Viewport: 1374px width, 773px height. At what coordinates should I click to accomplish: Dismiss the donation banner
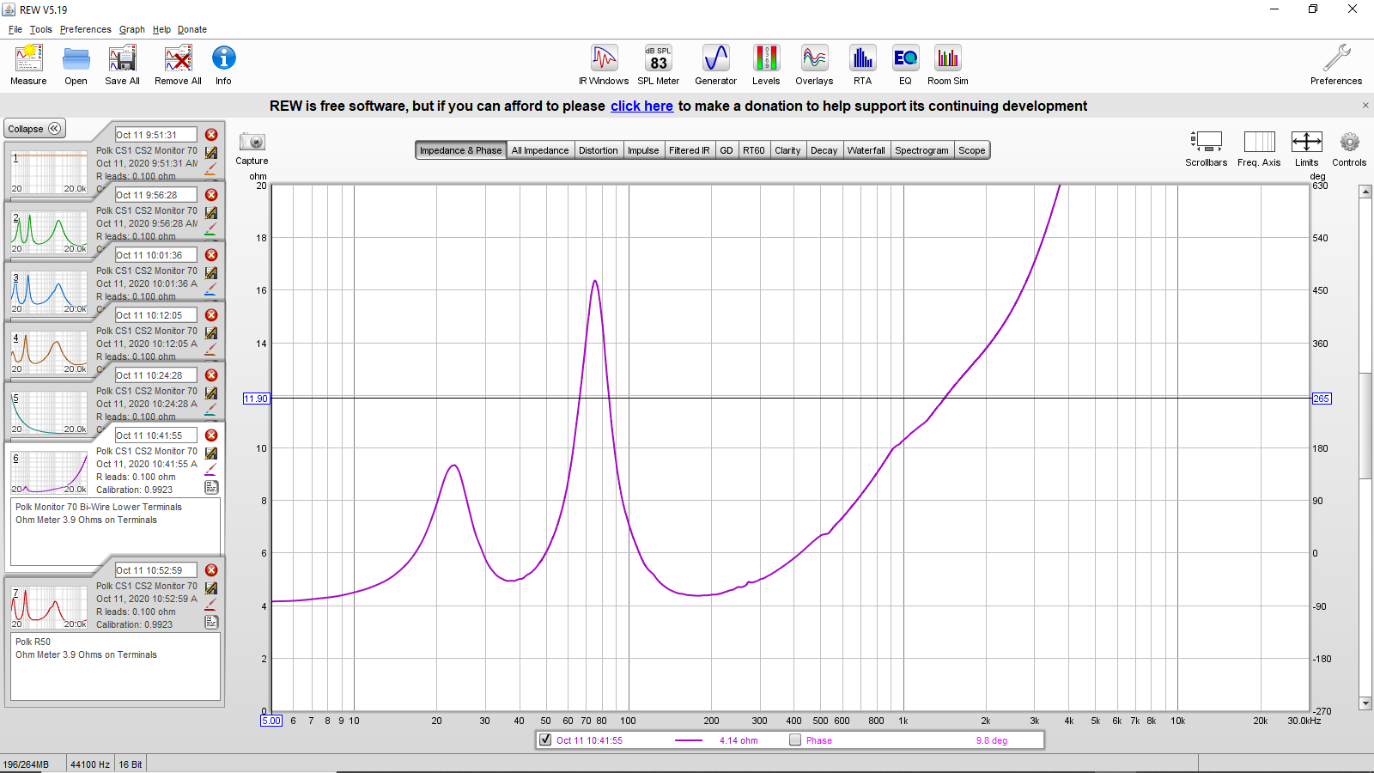[1365, 106]
